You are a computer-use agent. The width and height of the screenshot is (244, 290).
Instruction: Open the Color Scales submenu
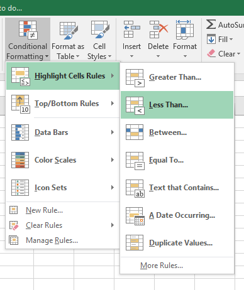(x=63, y=160)
